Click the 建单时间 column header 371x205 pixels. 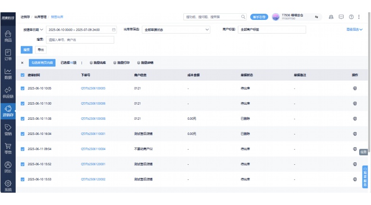(34, 75)
